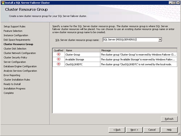This screenshot has height=136, width=181.
Task: Click the installer icon in the title bar
Action: [x=3, y=3]
